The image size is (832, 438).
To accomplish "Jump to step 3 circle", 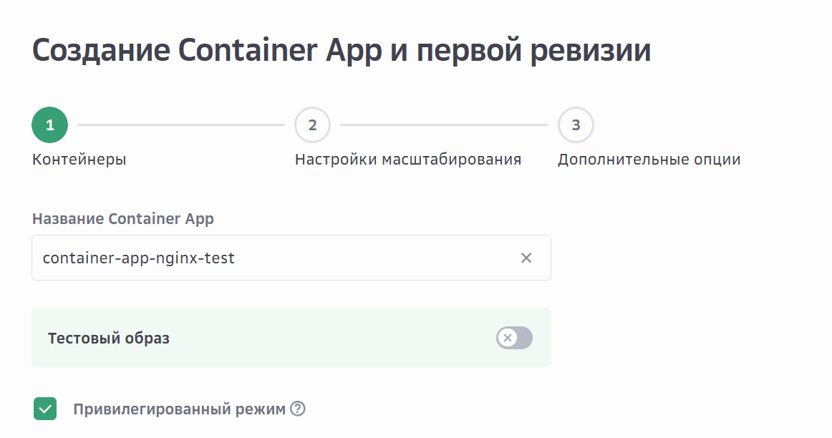I will click(576, 125).
